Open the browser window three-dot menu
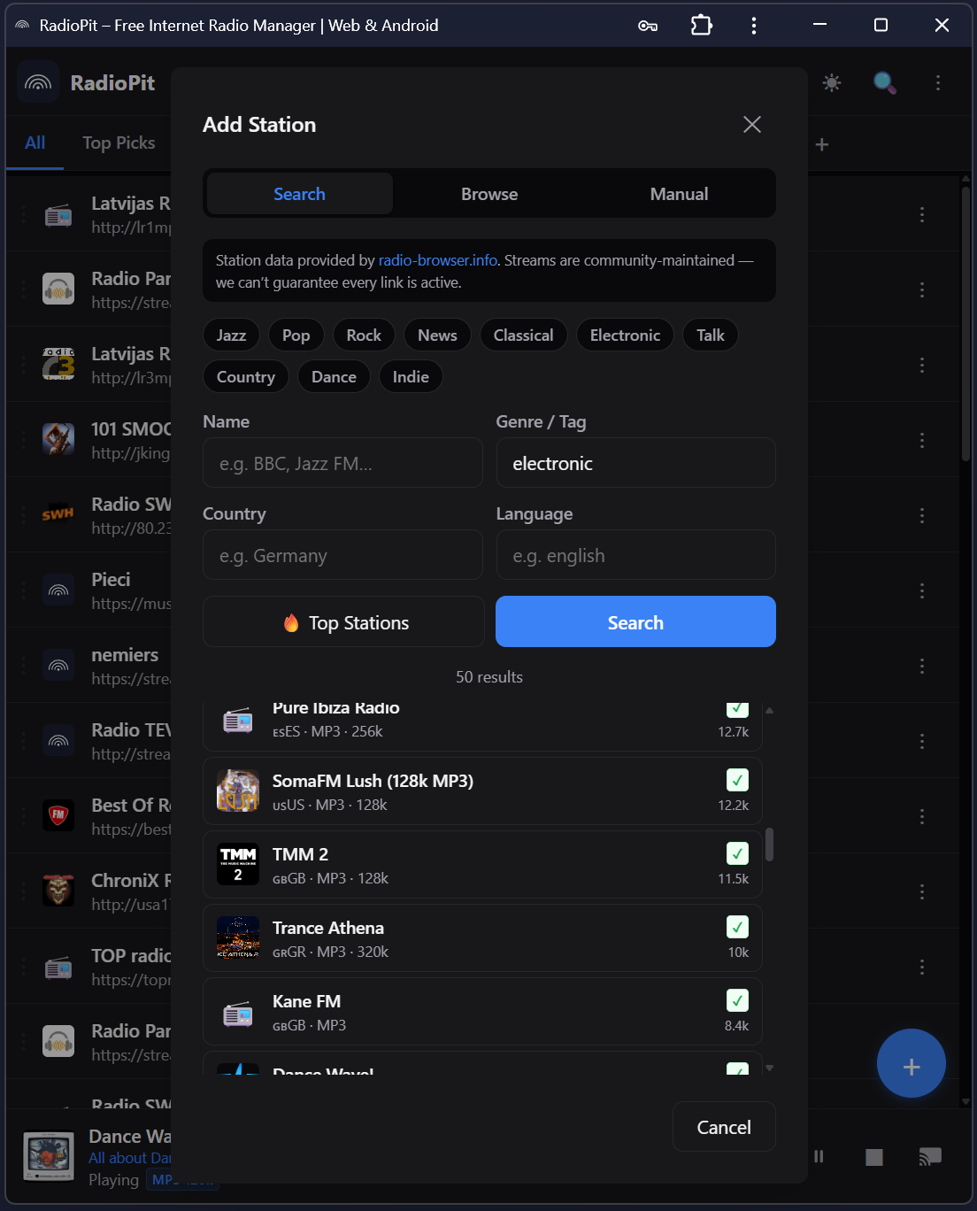 pos(753,26)
